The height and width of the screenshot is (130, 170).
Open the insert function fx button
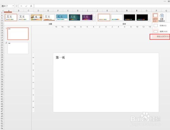[x=31, y=6]
